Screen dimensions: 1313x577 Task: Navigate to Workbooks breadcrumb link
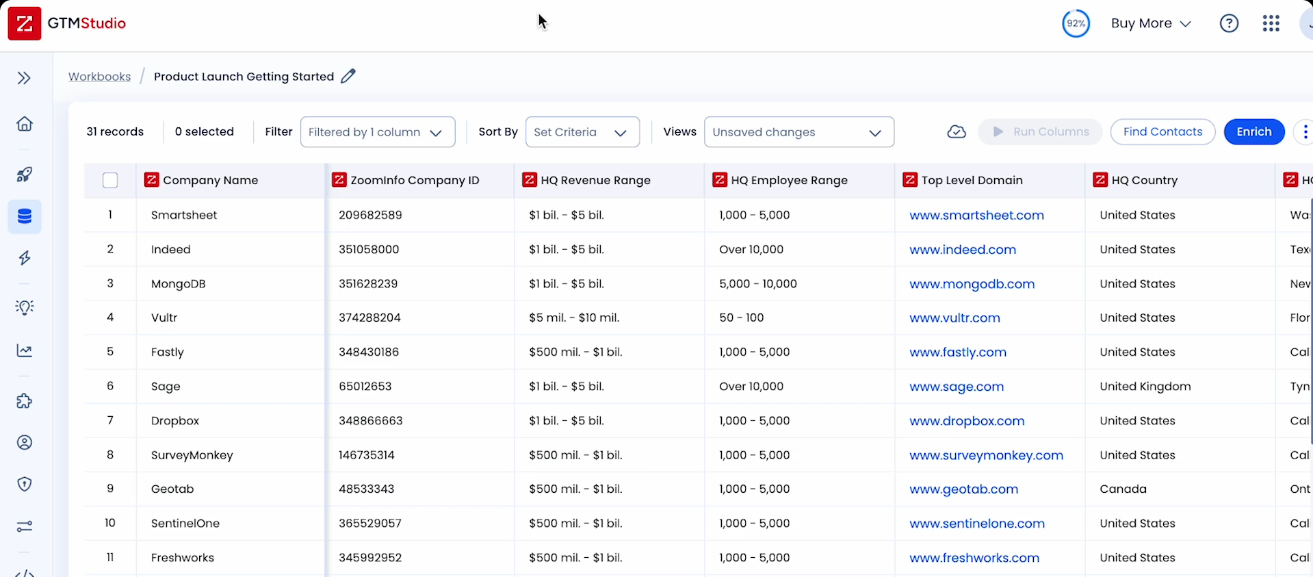click(x=99, y=77)
